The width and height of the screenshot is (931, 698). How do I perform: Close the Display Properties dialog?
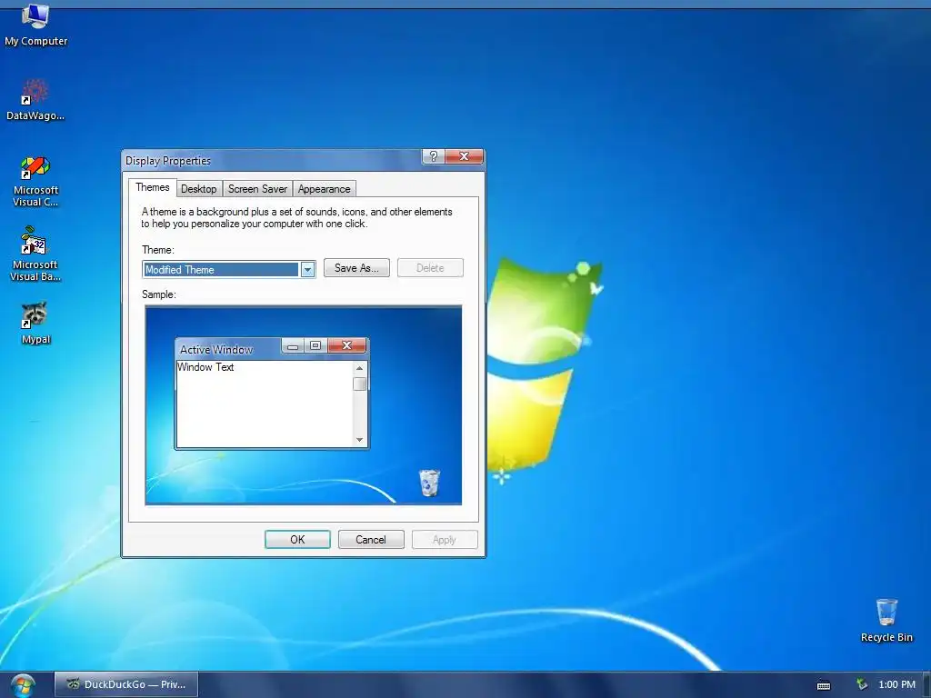pyautogui.click(x=464, y=156)
